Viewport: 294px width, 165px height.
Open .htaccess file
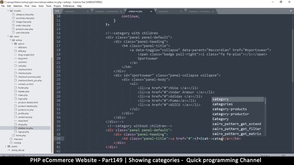[x=18, y=139]
